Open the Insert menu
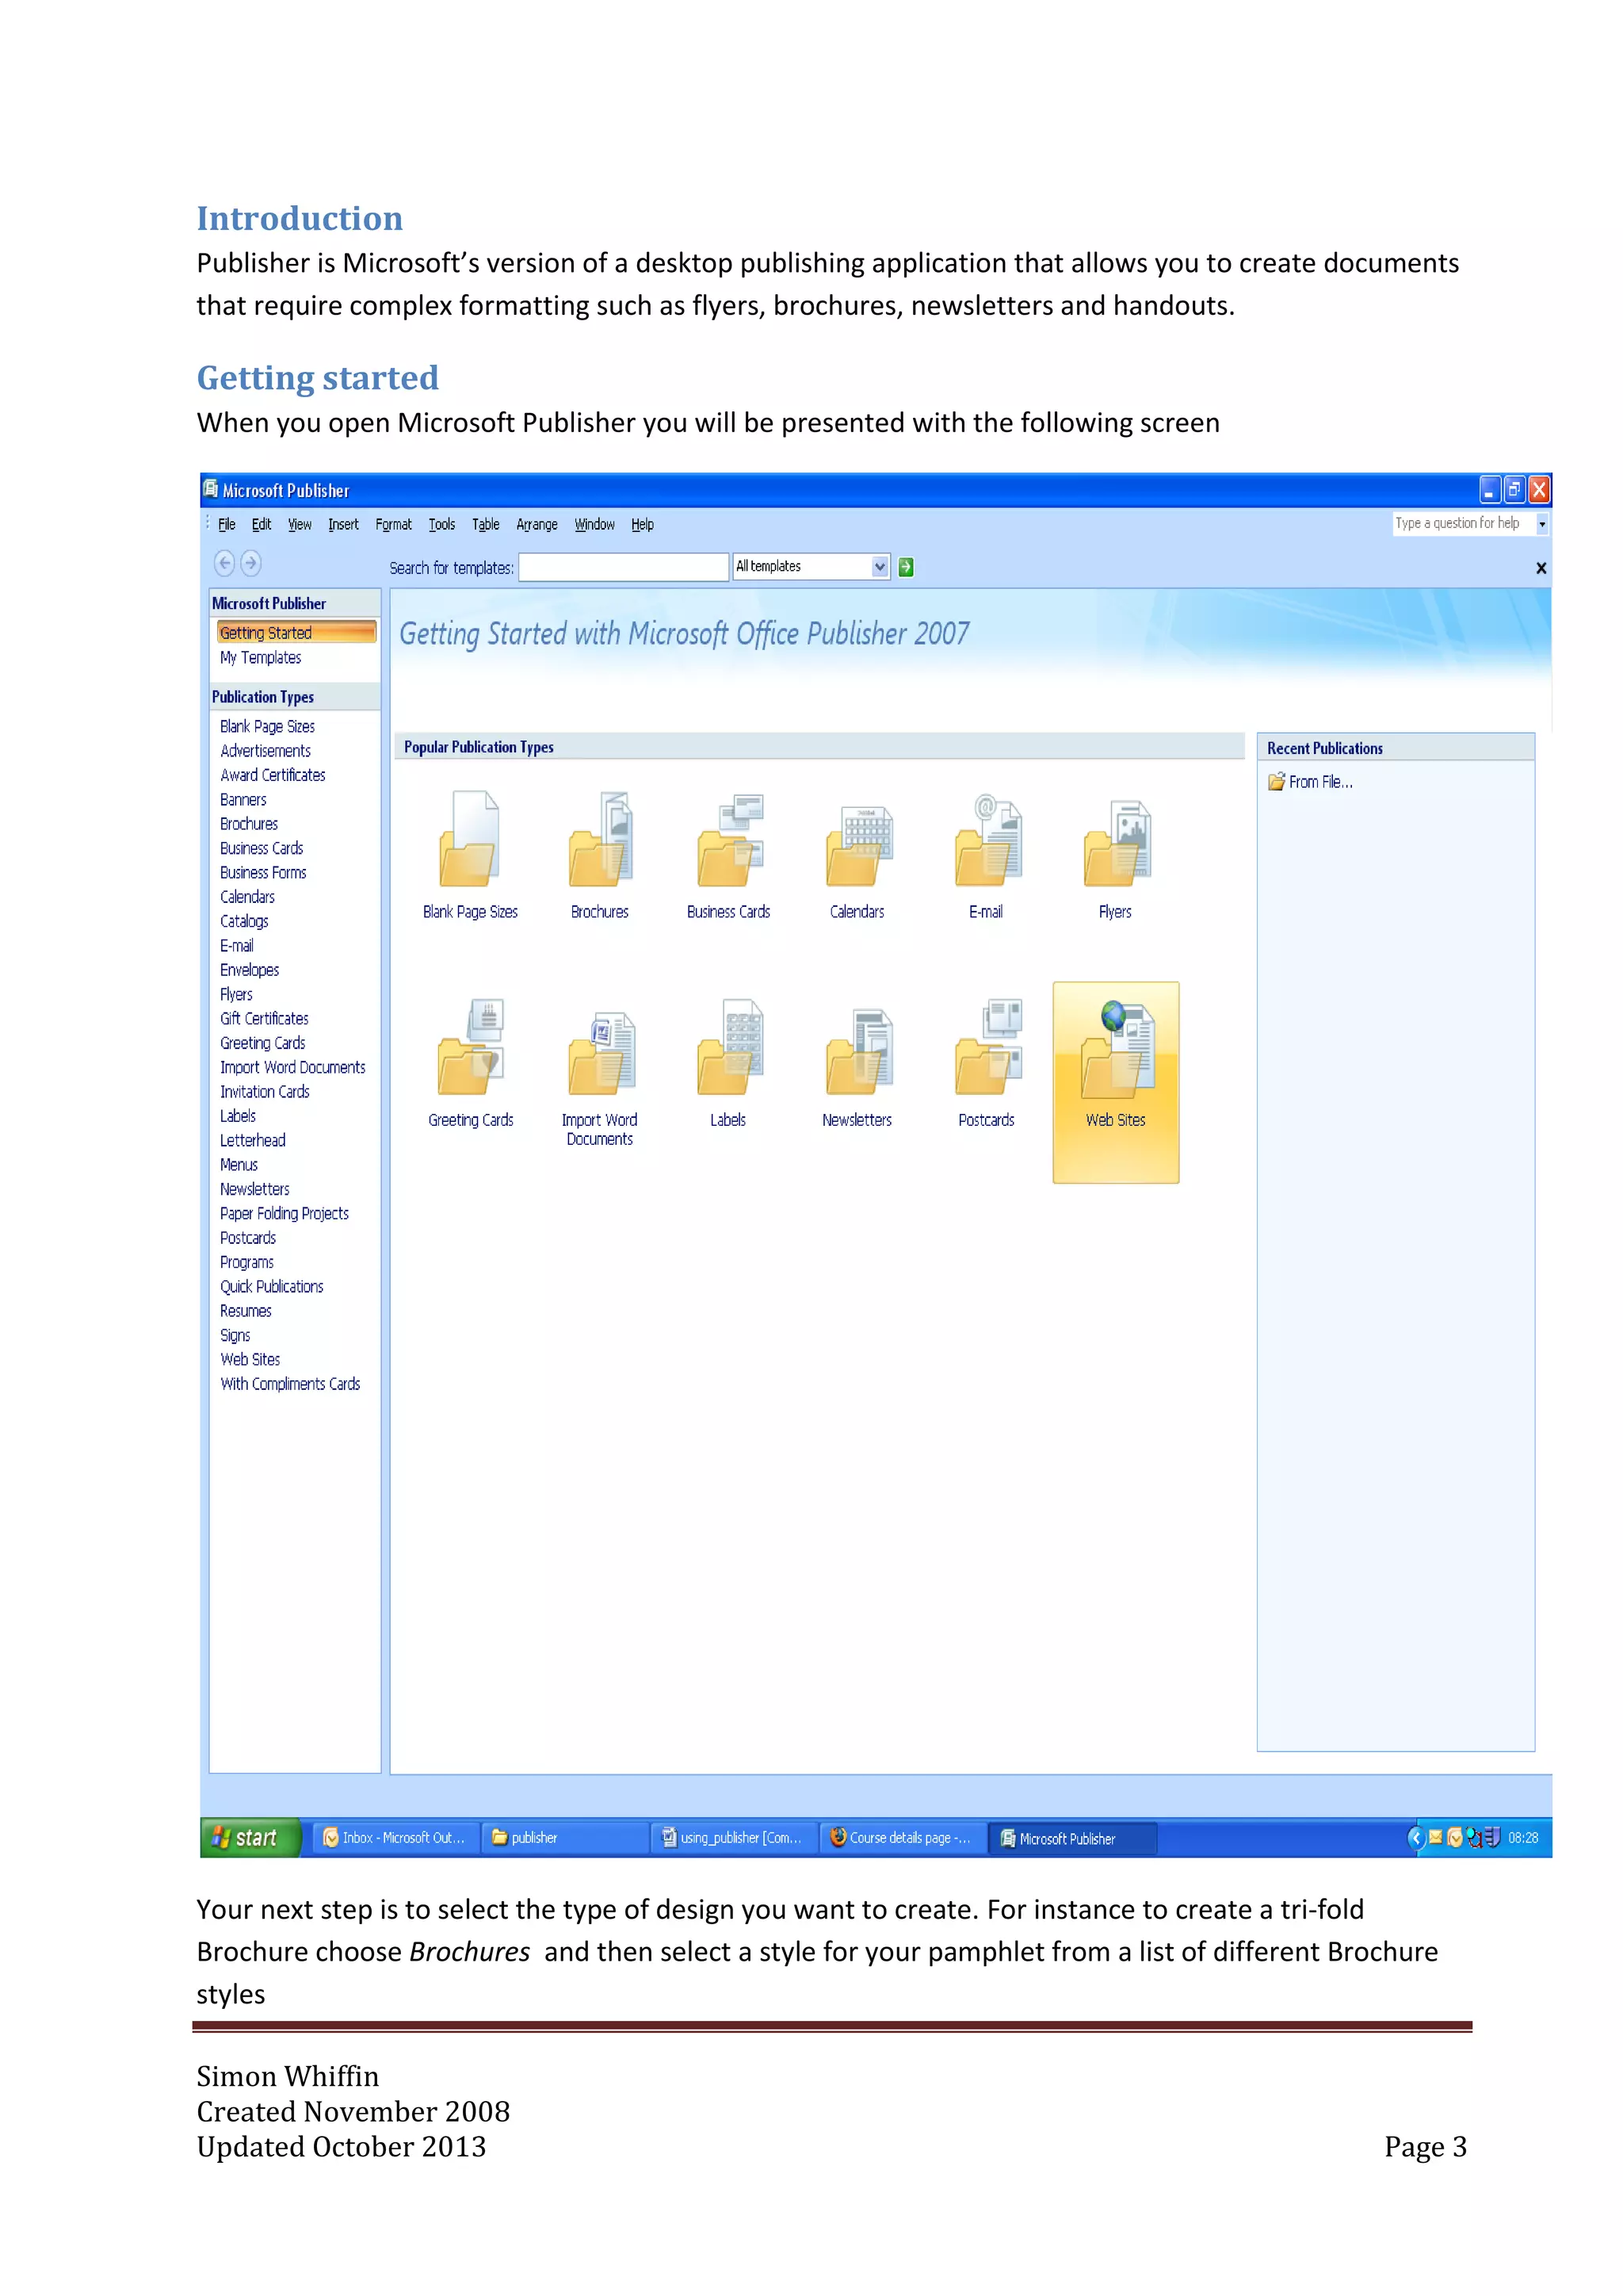 (x=343, y=524)
